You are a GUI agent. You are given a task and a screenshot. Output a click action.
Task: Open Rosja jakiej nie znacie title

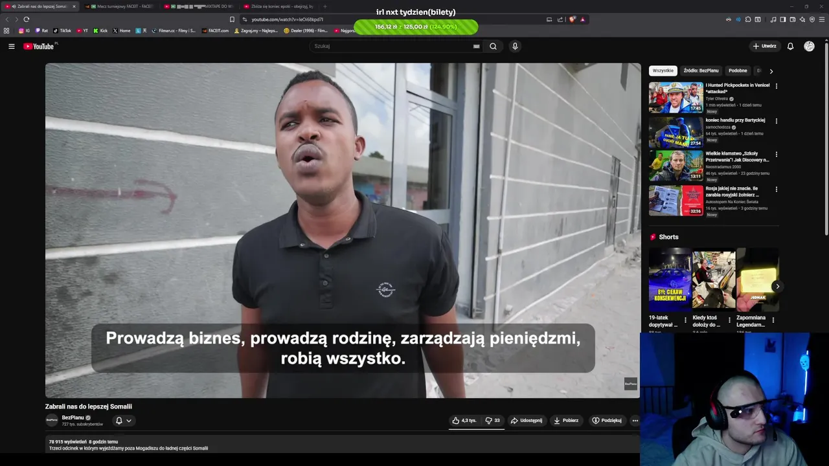732,192
